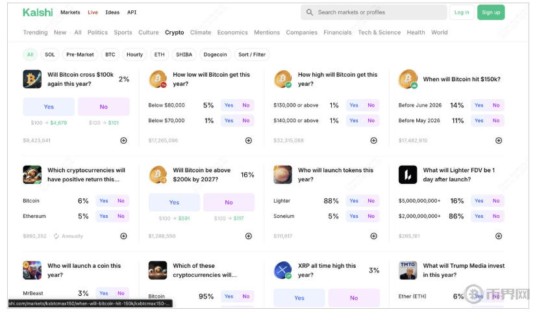The width and height of the screenshot is (537, 312).
Task: Switch to the Politics category tab
Action: pos(97,32)
